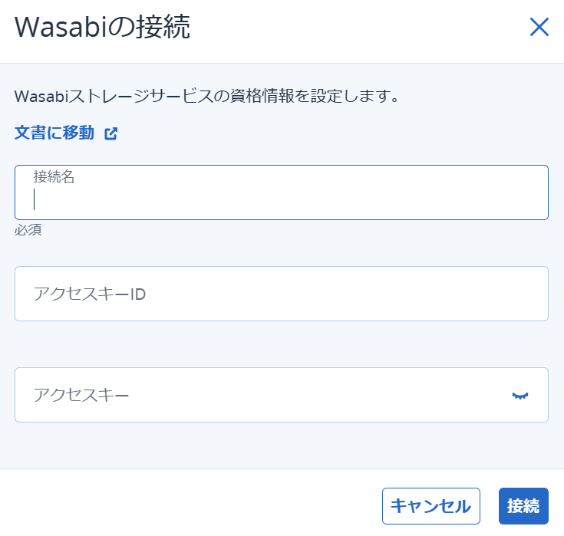Click inside the アクセスキーID field

tap(282, 294)
